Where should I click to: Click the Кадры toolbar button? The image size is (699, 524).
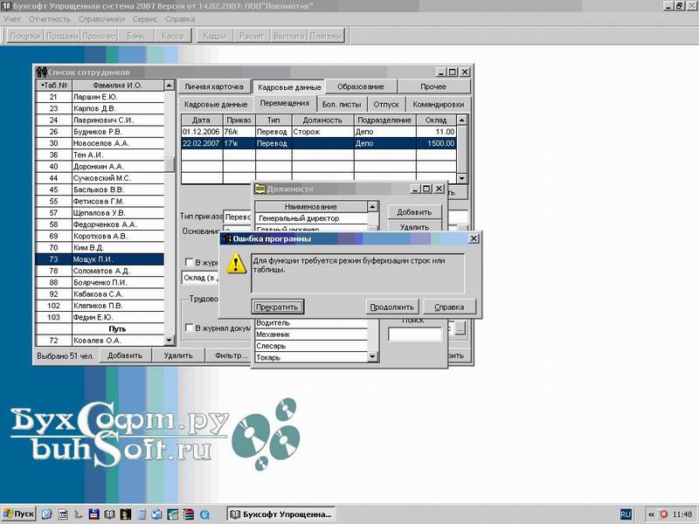[x=213, y=36]
